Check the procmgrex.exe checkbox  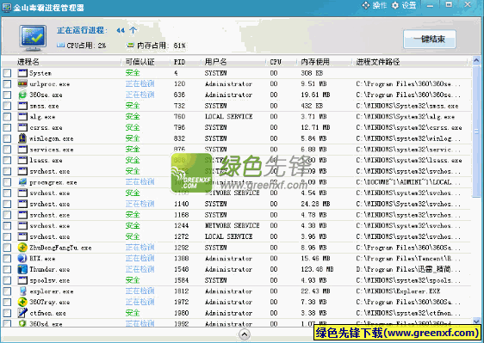click(x=7, y=182)
